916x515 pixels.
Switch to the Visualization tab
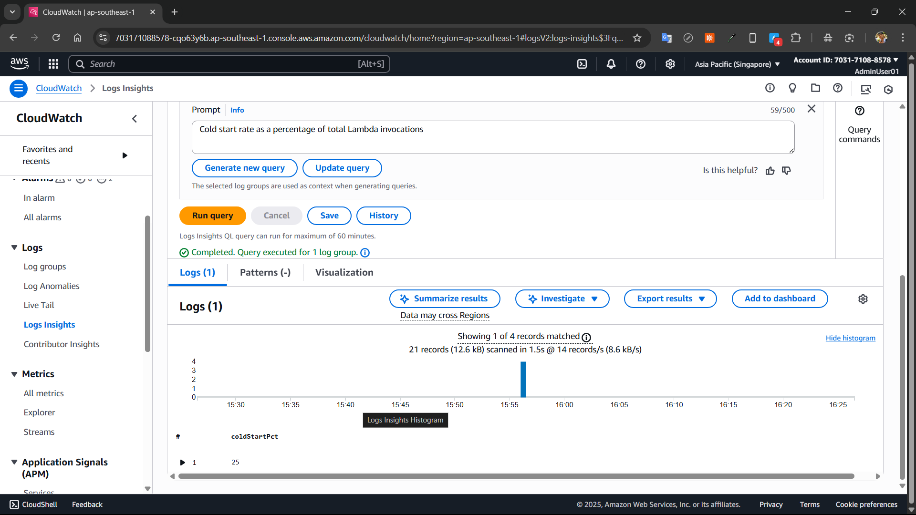coord(344,272)
